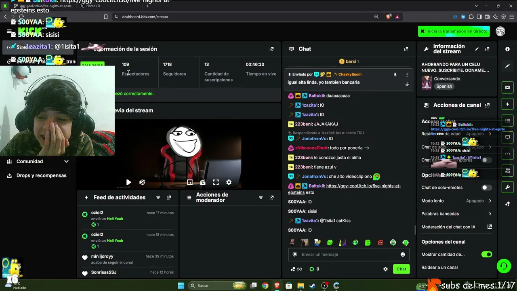Open the chat sidebar icon
Screen dimensions: 517x291
[x=507, y=137]
